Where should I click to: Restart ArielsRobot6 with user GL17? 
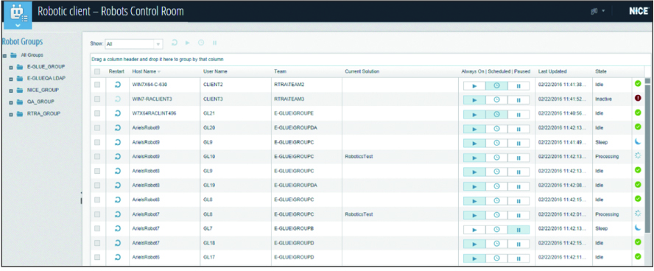pos(118,257)
